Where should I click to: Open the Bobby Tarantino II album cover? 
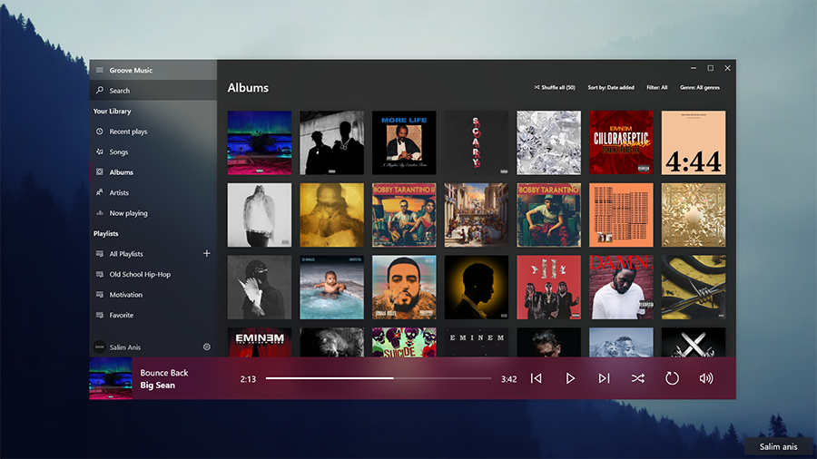[404, 215]
